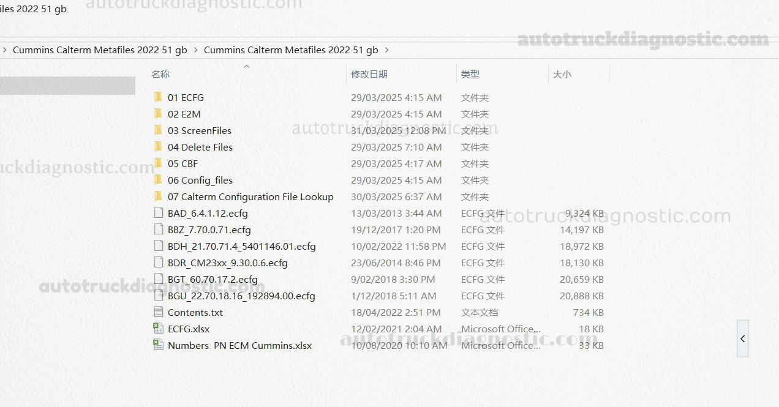Click the date 18/04/2022 2:51 PM
This screenshot has width=779, height=407.
pyautogui.click(x=396, y=312)
